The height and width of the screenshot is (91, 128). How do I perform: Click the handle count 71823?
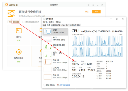(x=91, y=70)
